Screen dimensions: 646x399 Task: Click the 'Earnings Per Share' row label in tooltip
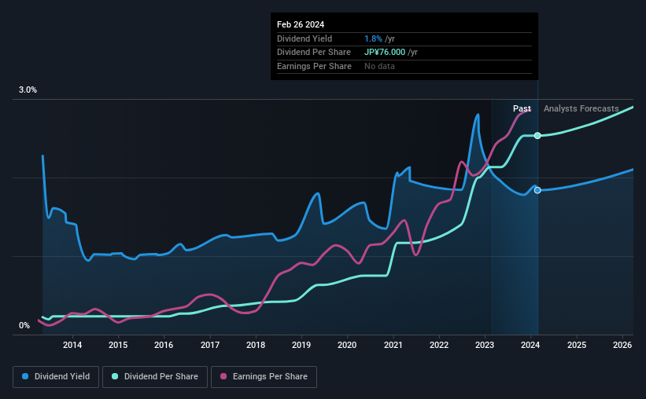click(314, 66)
